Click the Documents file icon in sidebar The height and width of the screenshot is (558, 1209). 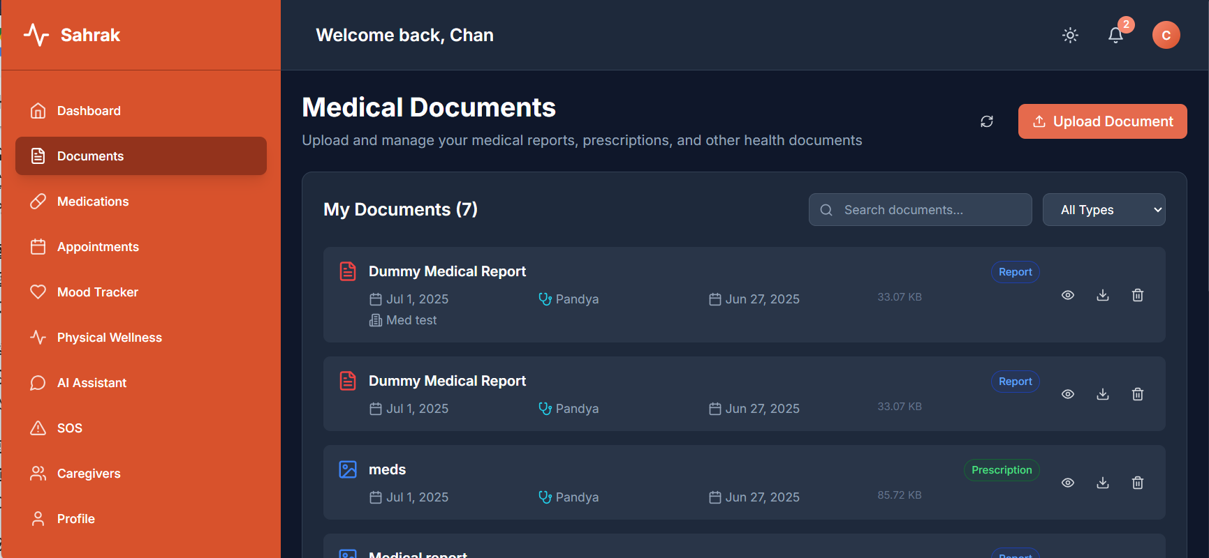(38, 156)
